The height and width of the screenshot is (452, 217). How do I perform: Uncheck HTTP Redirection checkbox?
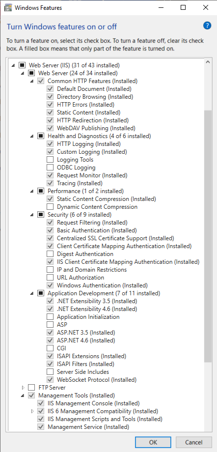click(x=50, y=120)
